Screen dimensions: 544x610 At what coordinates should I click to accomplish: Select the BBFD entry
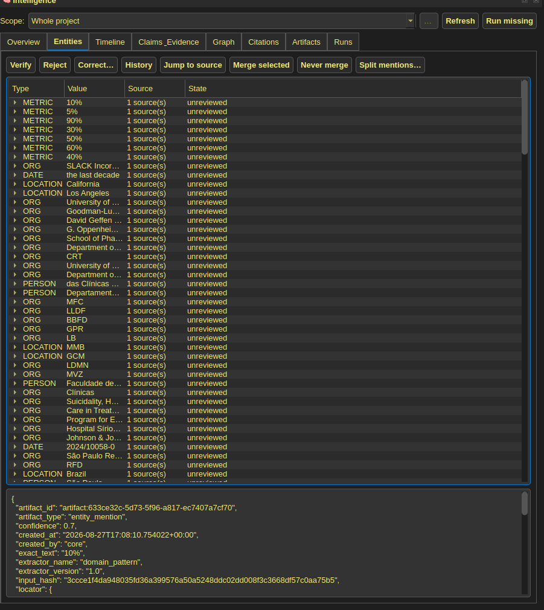[x=77, y=319]
